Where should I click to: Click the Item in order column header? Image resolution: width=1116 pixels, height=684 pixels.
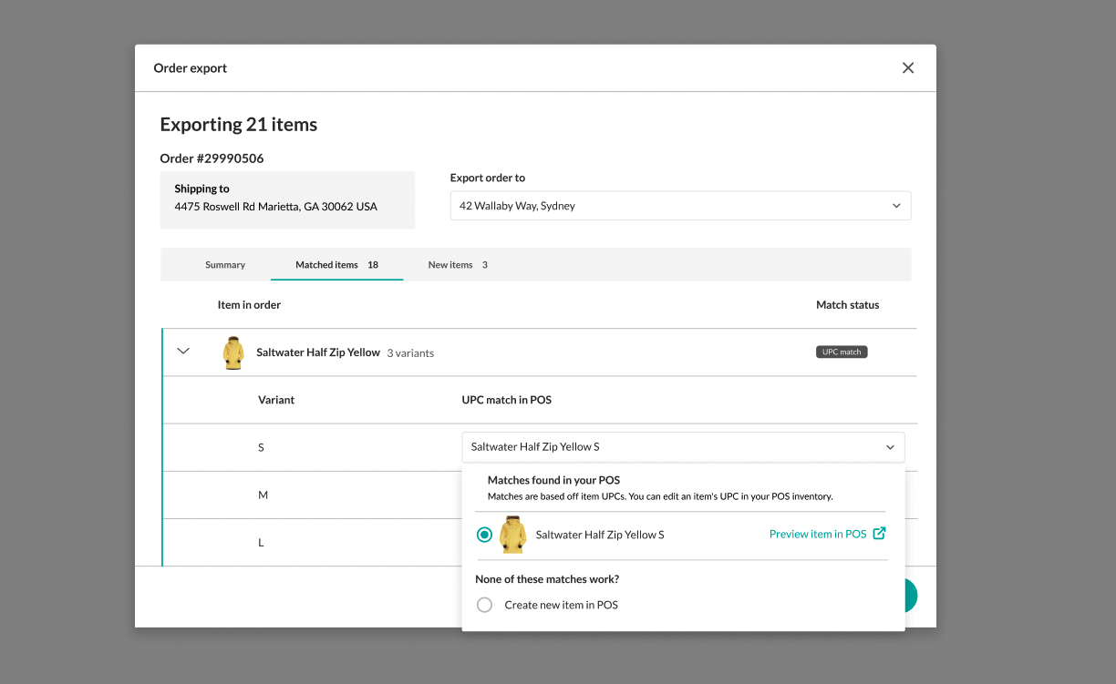(x=249, y=305)
